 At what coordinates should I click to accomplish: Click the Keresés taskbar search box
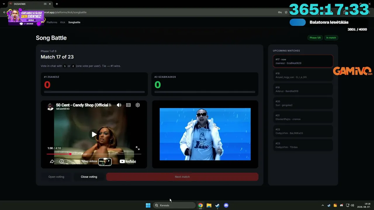[x=174, y=205]
